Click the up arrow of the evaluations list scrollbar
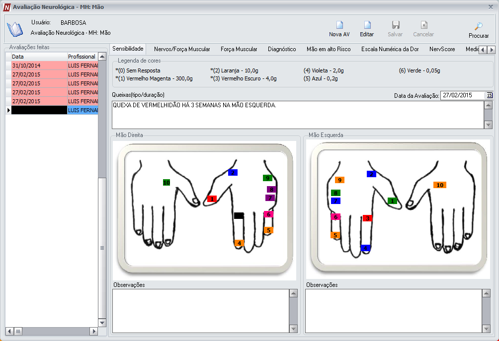 [102, 57]
